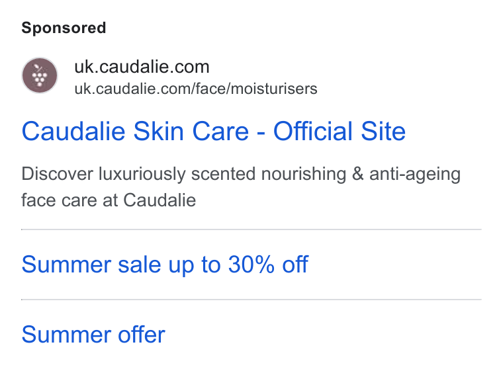Click "face care at Caudalie" description line

click(x=109, y=200)
